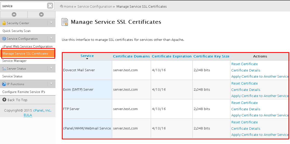Click the sort arrow under the Service column header
Image resolution: width=290 pixels, height=144 pixels.
pos(87,59)
